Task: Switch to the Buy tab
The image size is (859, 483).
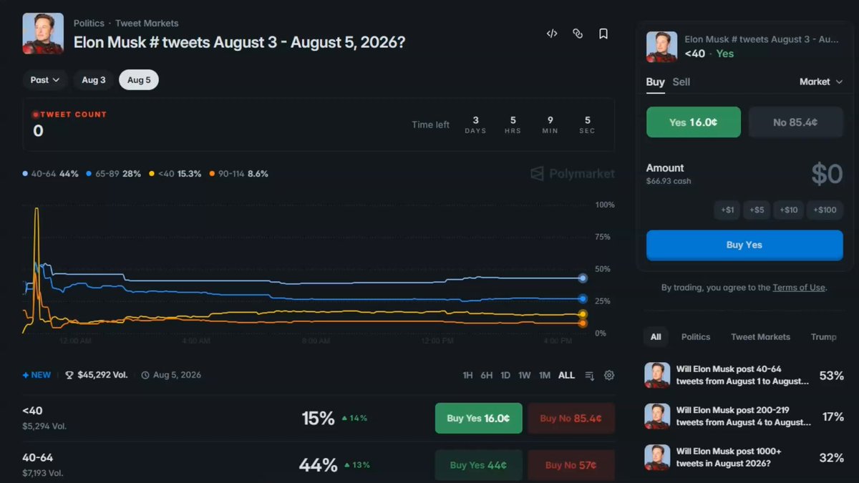Action: click(x=655, y=82)
